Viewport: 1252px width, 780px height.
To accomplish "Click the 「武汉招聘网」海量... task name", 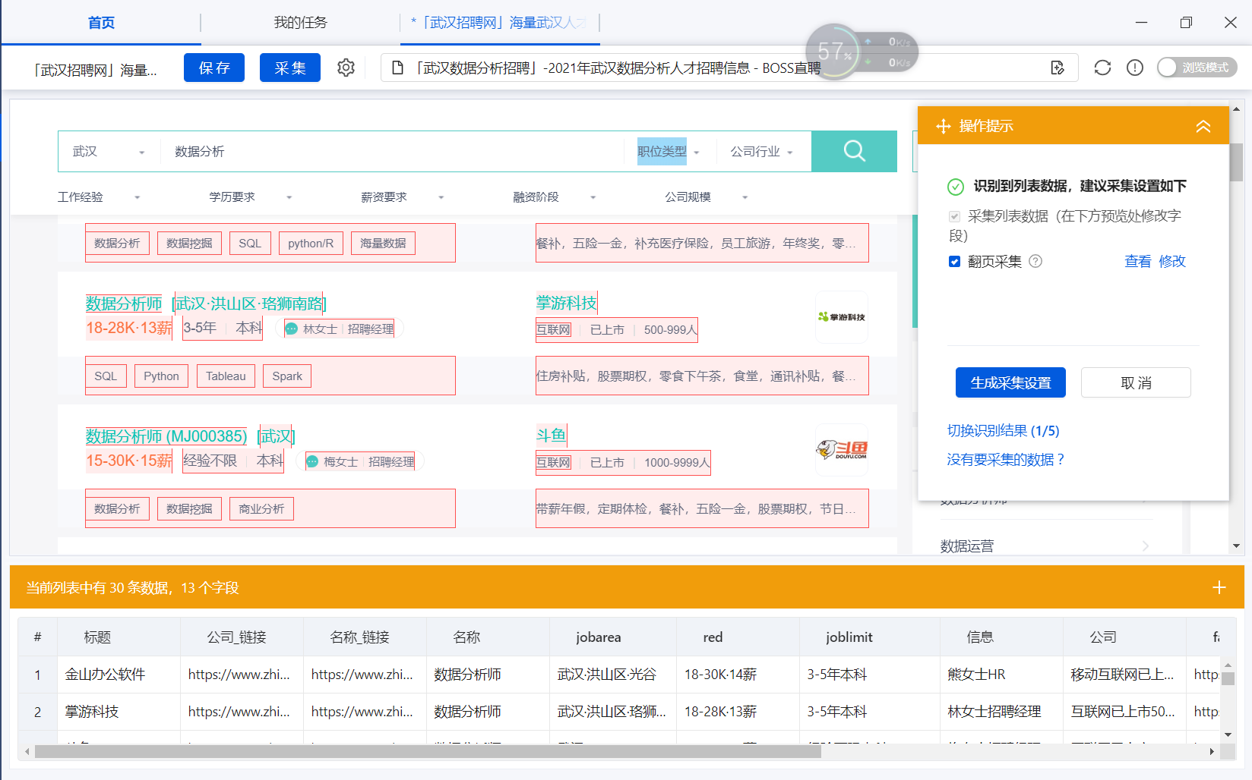I will 95,70.
